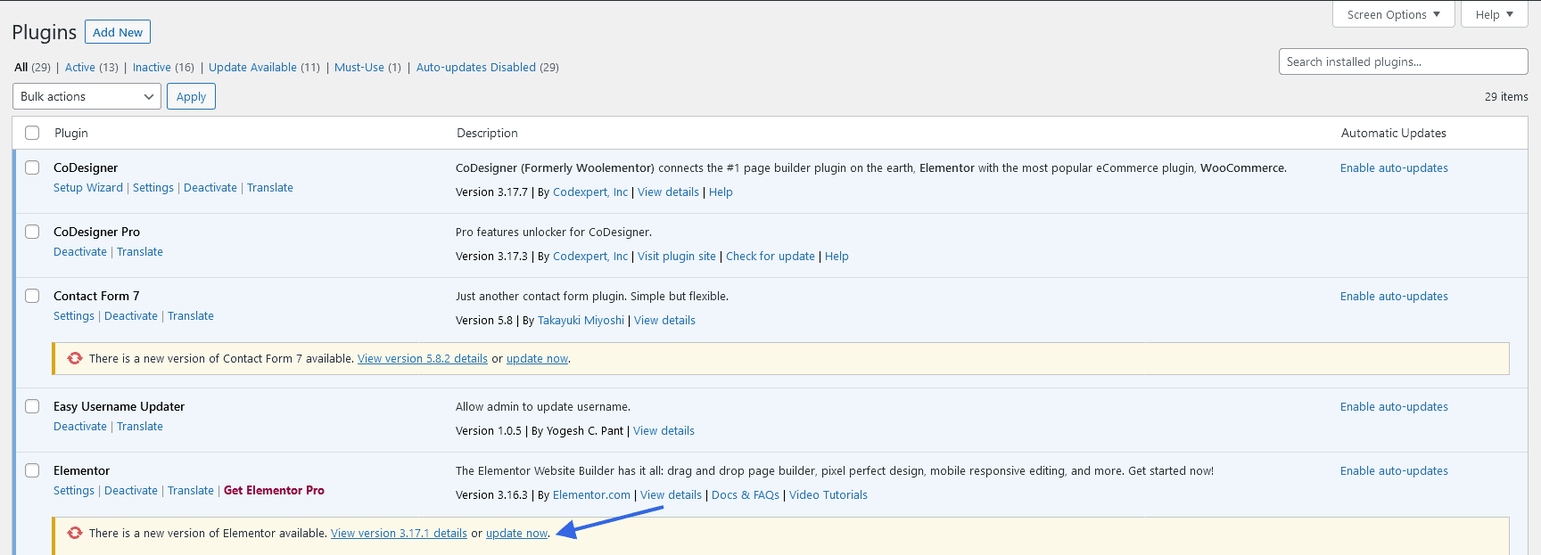
Task: Show Must-Use plugins
Action: tap(359, 67)
